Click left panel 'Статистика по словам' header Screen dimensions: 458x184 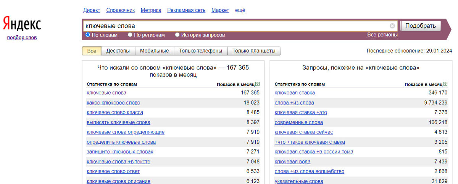coord(112,84)
